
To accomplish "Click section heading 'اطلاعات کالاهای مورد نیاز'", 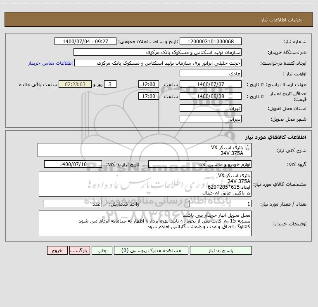I will point(276,137).
